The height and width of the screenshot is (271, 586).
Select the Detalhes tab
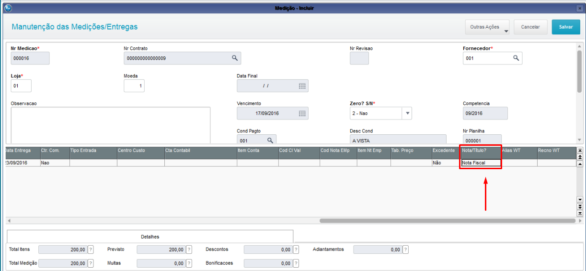pyautogui.click(x=150, y=237)
